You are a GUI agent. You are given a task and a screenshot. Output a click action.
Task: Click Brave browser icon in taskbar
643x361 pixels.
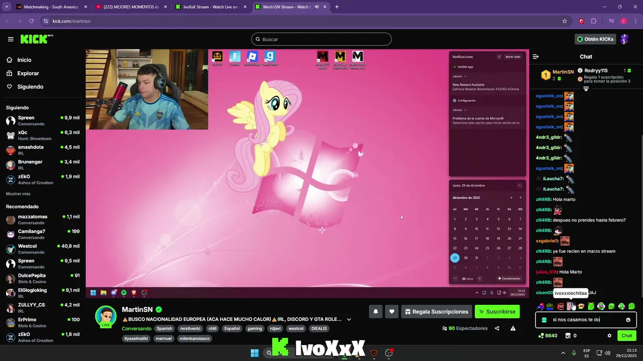pos(374,353)
